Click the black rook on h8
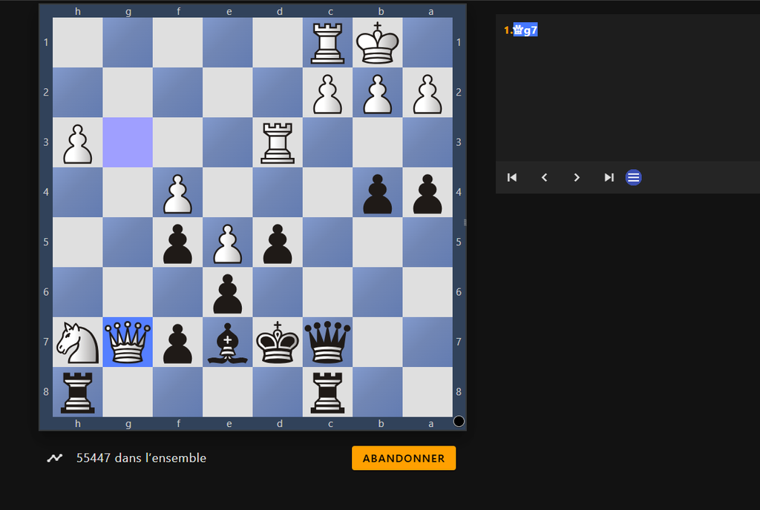Image resolution: width=760 pixels, height=510 pixels. tap(77, 392)
